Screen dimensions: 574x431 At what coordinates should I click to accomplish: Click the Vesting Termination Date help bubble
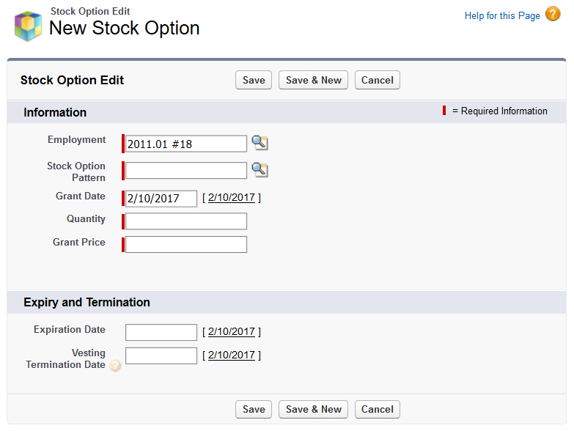[115, 366]
